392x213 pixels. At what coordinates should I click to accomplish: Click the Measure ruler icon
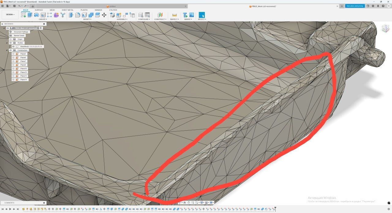tap(174, 15)
